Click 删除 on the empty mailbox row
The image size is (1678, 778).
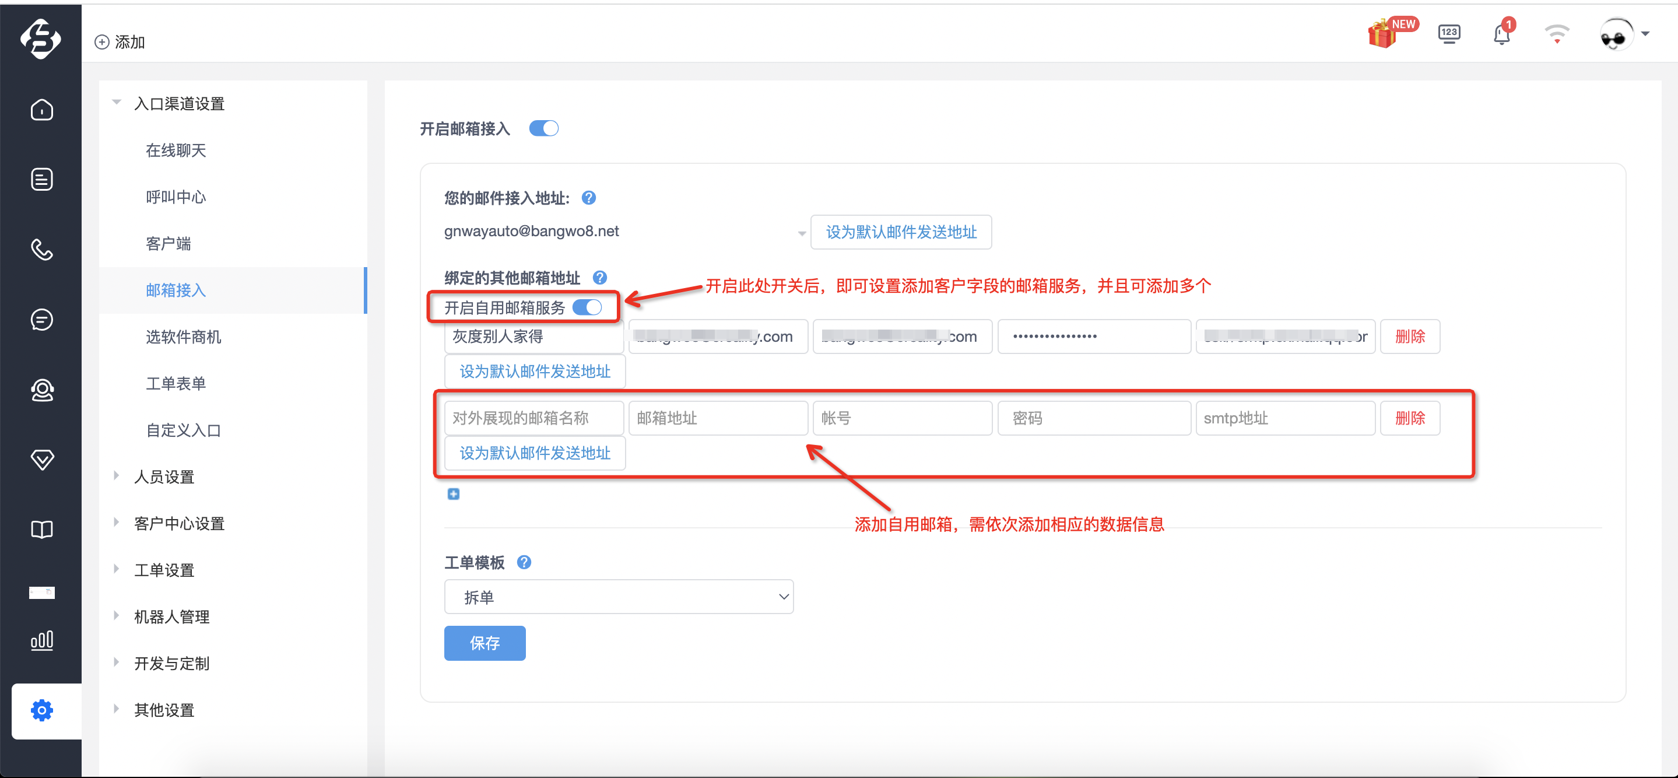point(1410,418)
